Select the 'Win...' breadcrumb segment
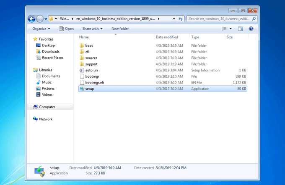 click(x=65, y=19)
